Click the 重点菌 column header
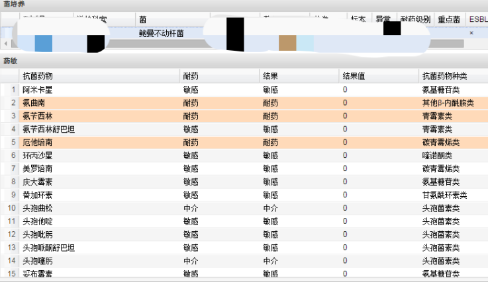 (x=449, y=20)
